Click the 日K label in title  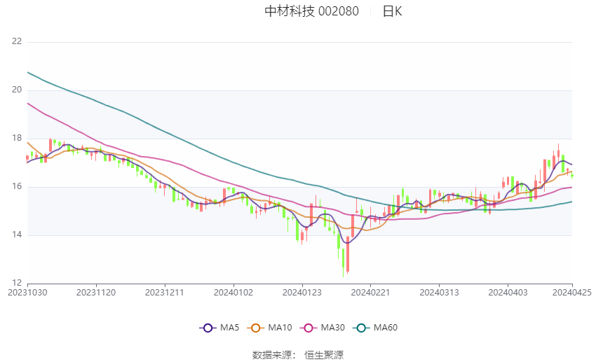pos(392,11)
